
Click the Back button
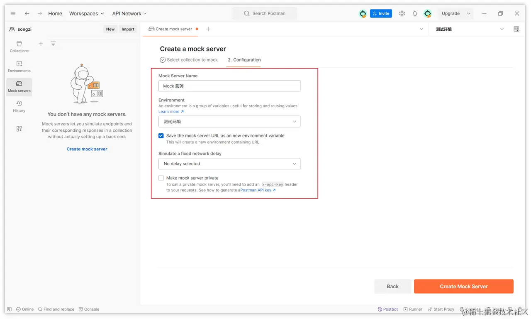392,286
